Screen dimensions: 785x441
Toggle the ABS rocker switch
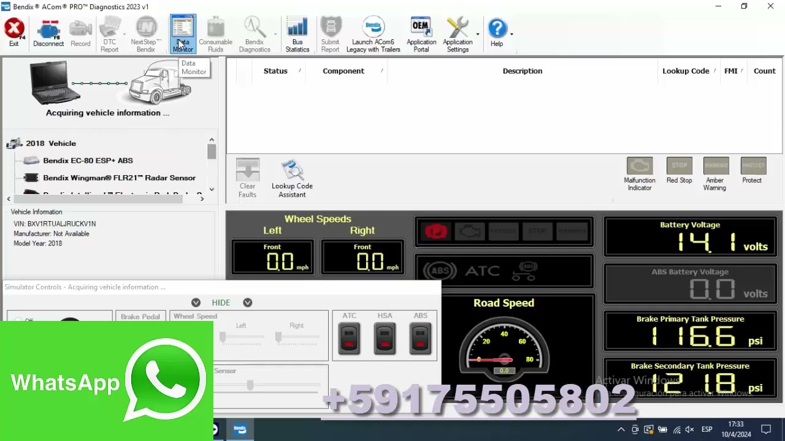(420, 338)
